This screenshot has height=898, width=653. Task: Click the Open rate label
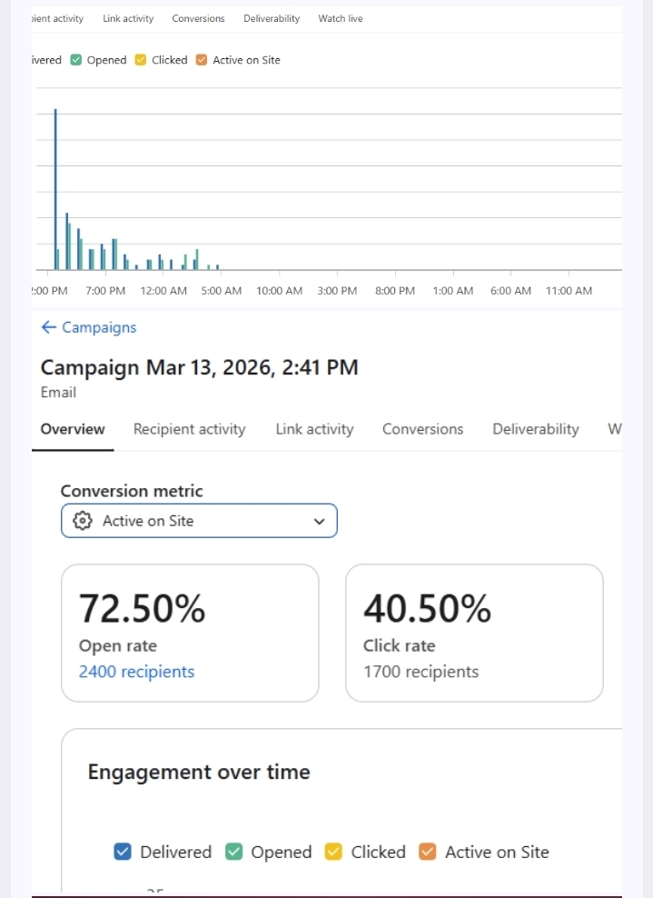point(118,645)
